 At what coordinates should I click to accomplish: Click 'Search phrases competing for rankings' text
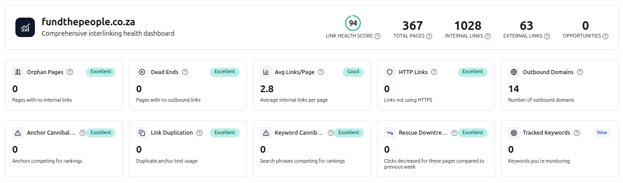point(303,161)
